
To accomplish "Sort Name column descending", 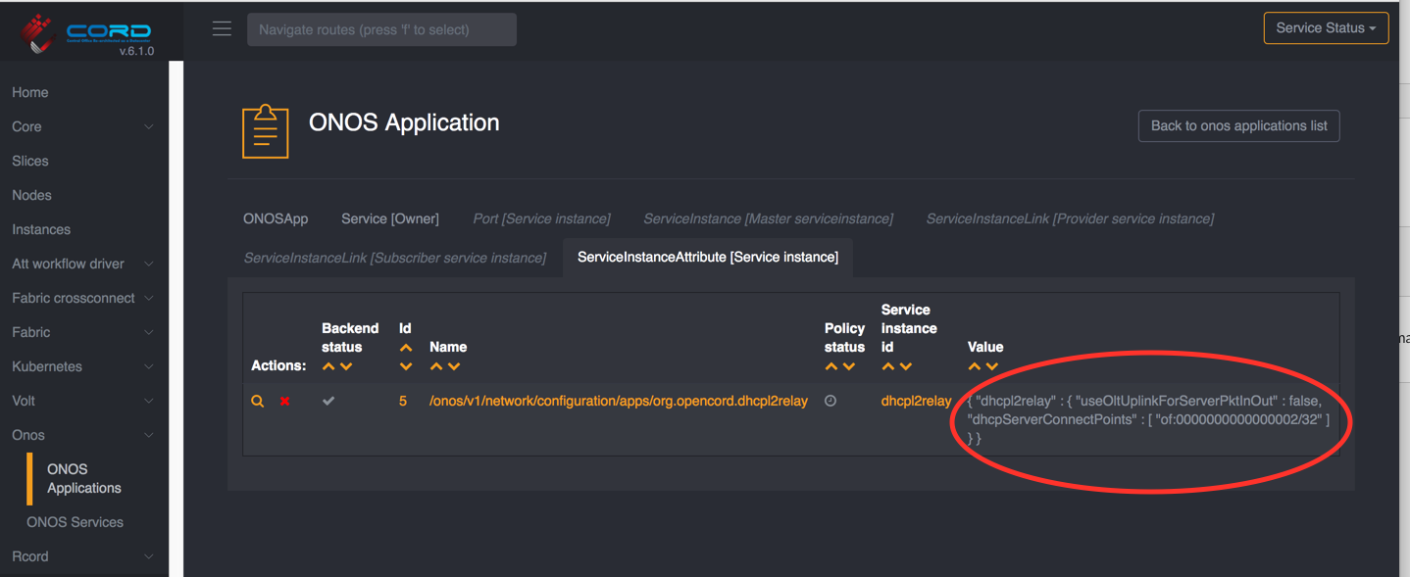I will 454,366.
